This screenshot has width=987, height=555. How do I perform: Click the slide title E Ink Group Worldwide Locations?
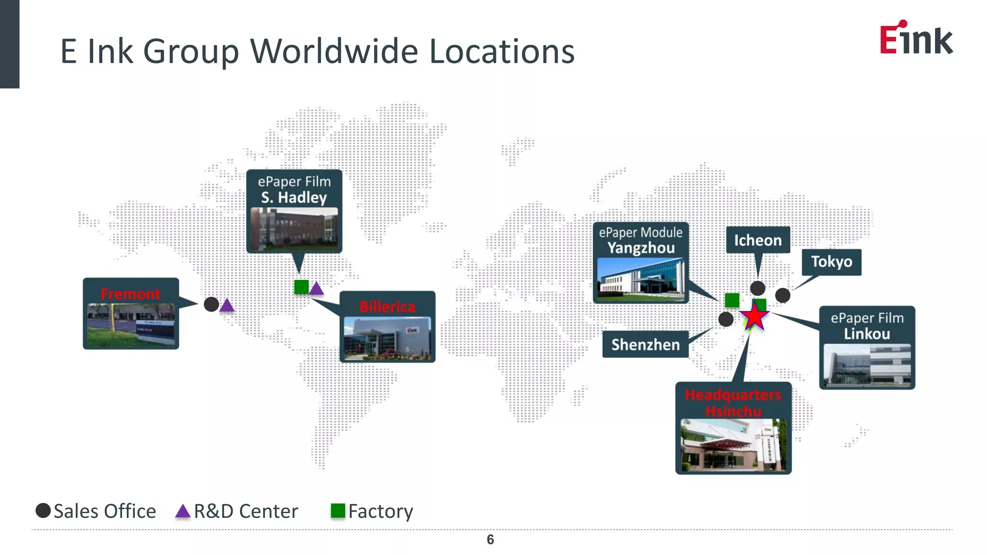(318, 51)
